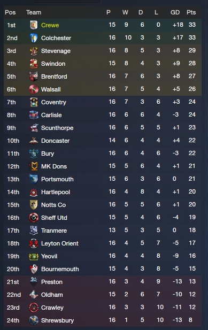Open the Stevenage team link
The image size is (208, 330).
pyautogui.click(x=56, y=51)
